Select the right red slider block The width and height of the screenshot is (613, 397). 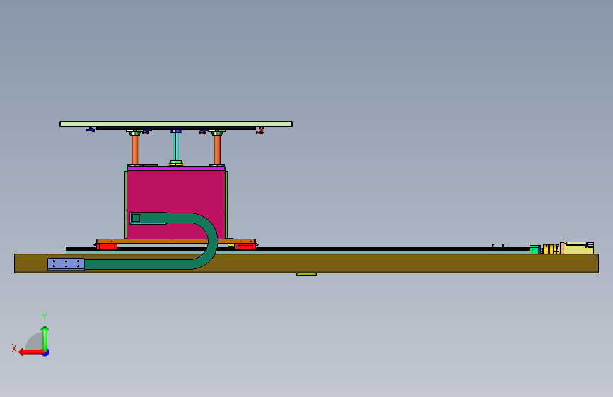[245, 246]
